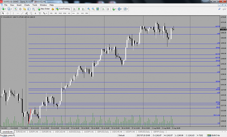This screenshot has height=137, width=227.
Task: Select the Cursor arrow tool
Action: (3, 13)
